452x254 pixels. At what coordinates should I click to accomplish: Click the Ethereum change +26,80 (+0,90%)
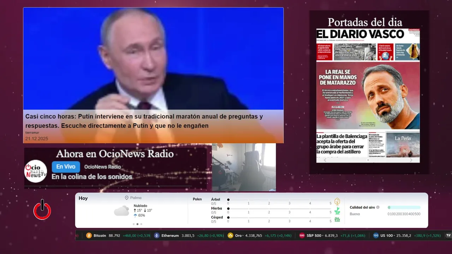pyautogui.click(x=210, y=235)
